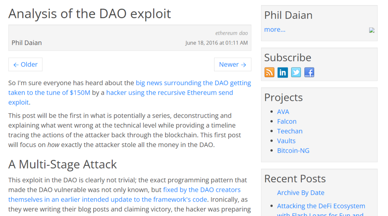Open the AVA project link
Screen dimensions: 388x216
click(283, 112)
